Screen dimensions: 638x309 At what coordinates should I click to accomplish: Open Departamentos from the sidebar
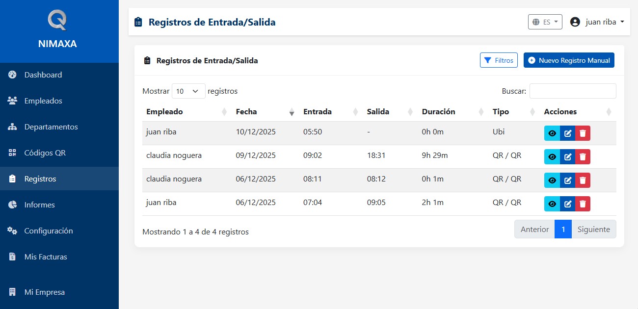coord(51,127)
